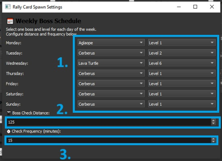The height and width of the screenshot is (161, 222).
Task: Close the Rally Card Spawn Settings window
Action: pyautogui.click(x=212, y=6)
